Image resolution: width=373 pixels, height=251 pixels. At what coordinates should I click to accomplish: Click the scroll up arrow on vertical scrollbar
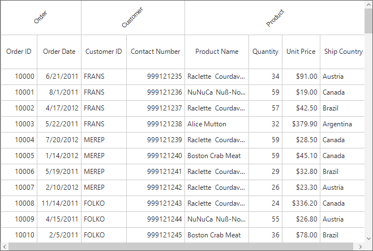[368, 4]
